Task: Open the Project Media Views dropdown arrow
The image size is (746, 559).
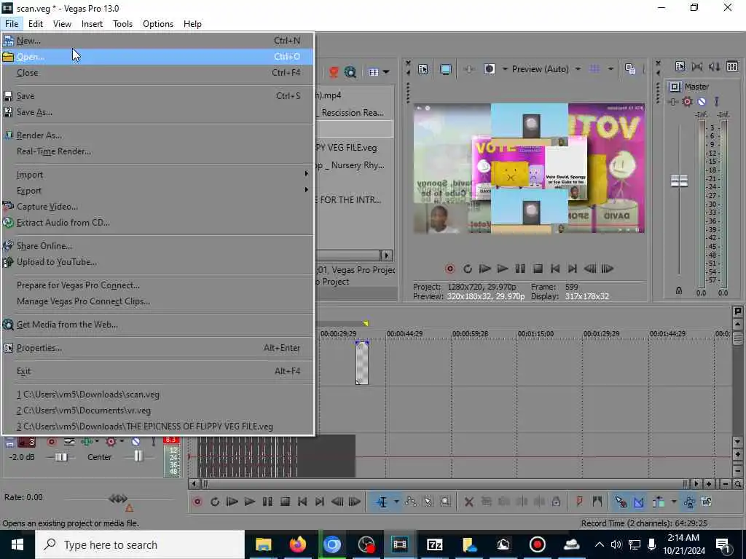Action: 386,72
